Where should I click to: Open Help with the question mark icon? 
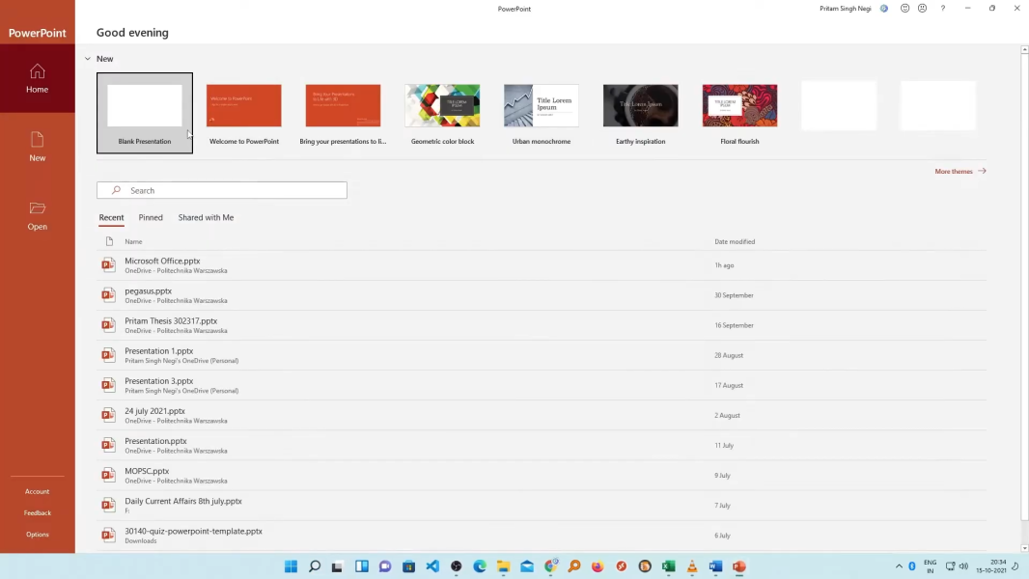tap(943, 9)
